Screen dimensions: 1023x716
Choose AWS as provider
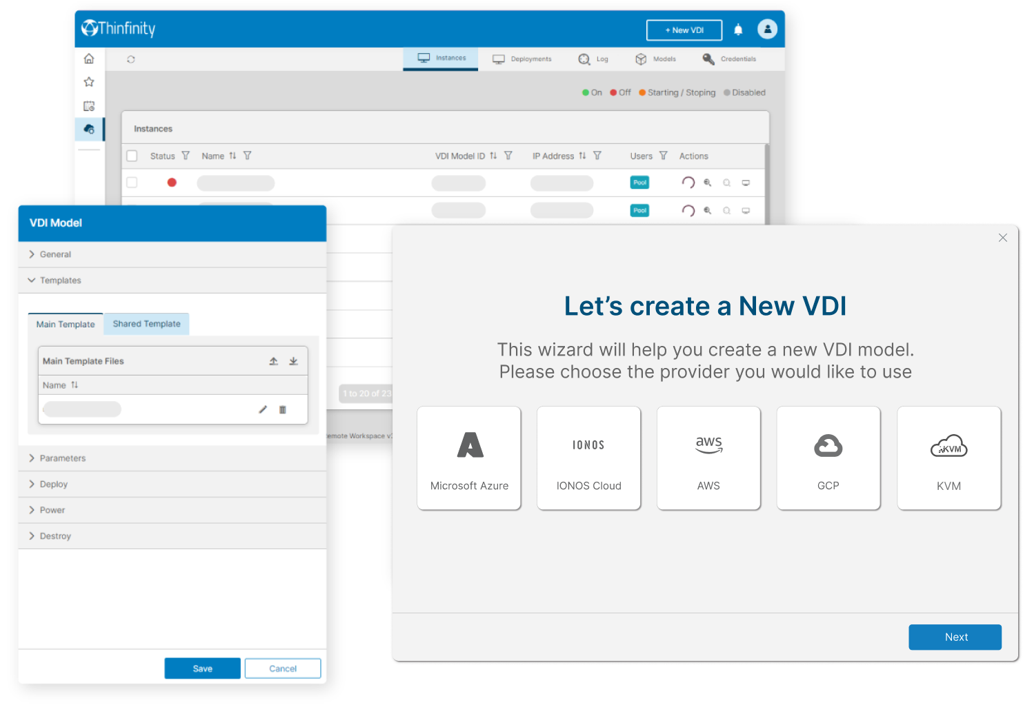point(708,458)
